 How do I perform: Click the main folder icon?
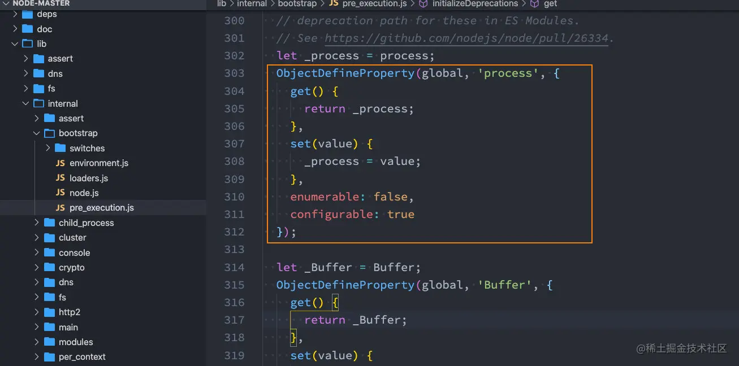(x=50, y=327)
